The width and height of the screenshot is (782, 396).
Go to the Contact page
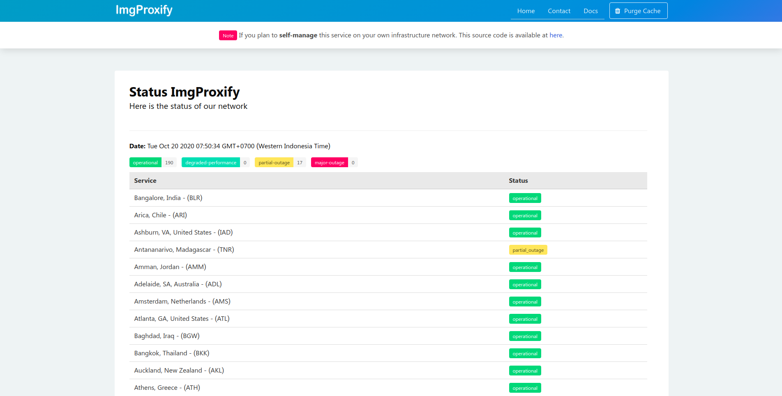(x=559, y=11)
